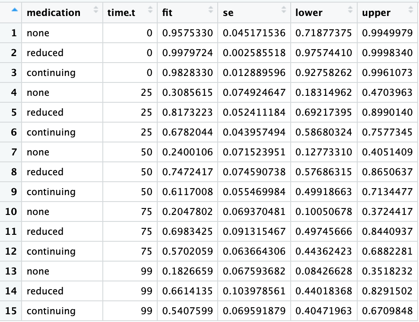
Task: Sort table by the medication column arrows
Action: (x=95, y=9)
